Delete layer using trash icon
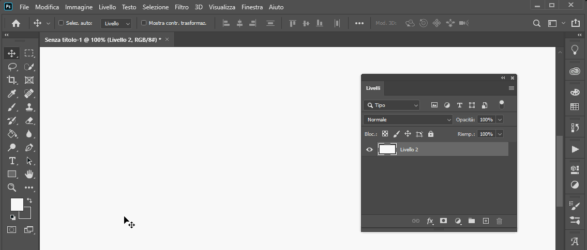 (499, 221)
